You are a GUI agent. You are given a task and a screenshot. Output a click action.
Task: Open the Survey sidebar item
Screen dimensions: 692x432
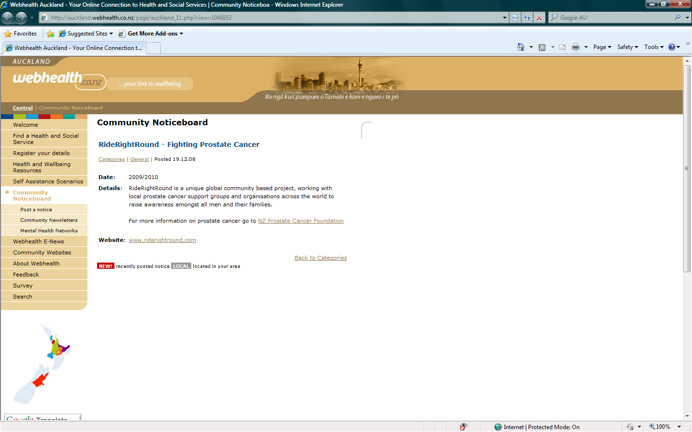(x=44, y=286)
